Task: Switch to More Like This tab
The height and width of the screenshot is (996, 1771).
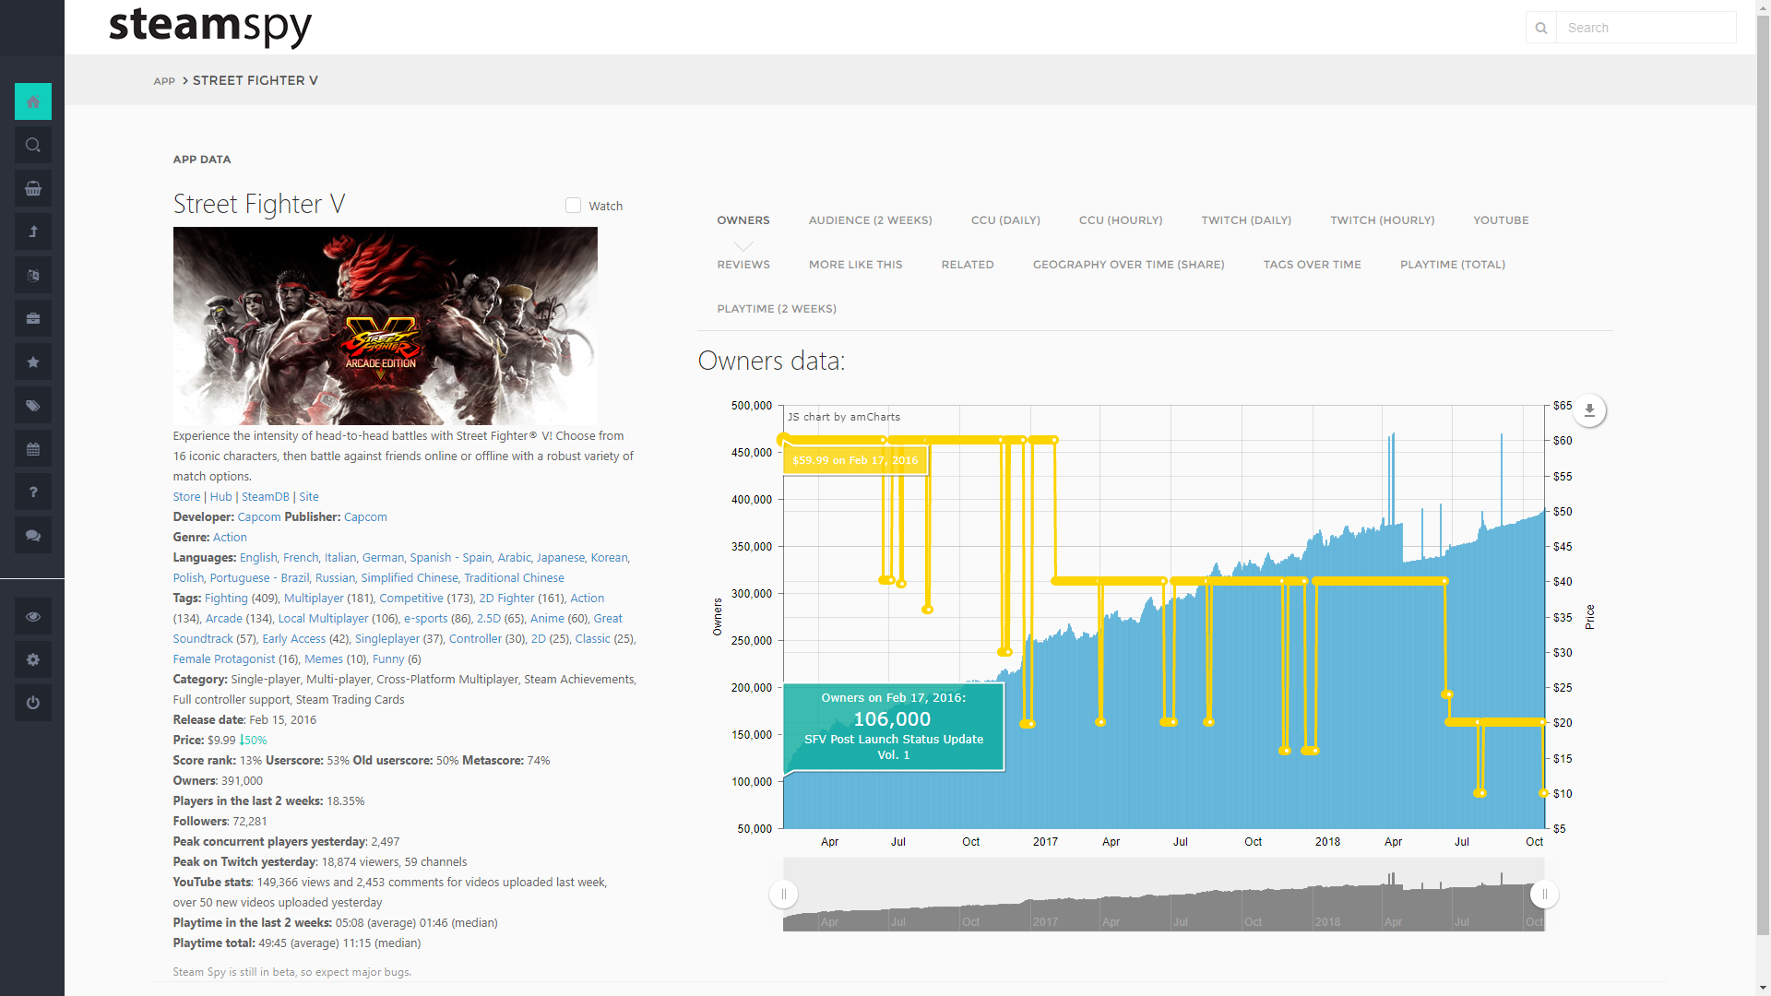Action: coord(855,265)
